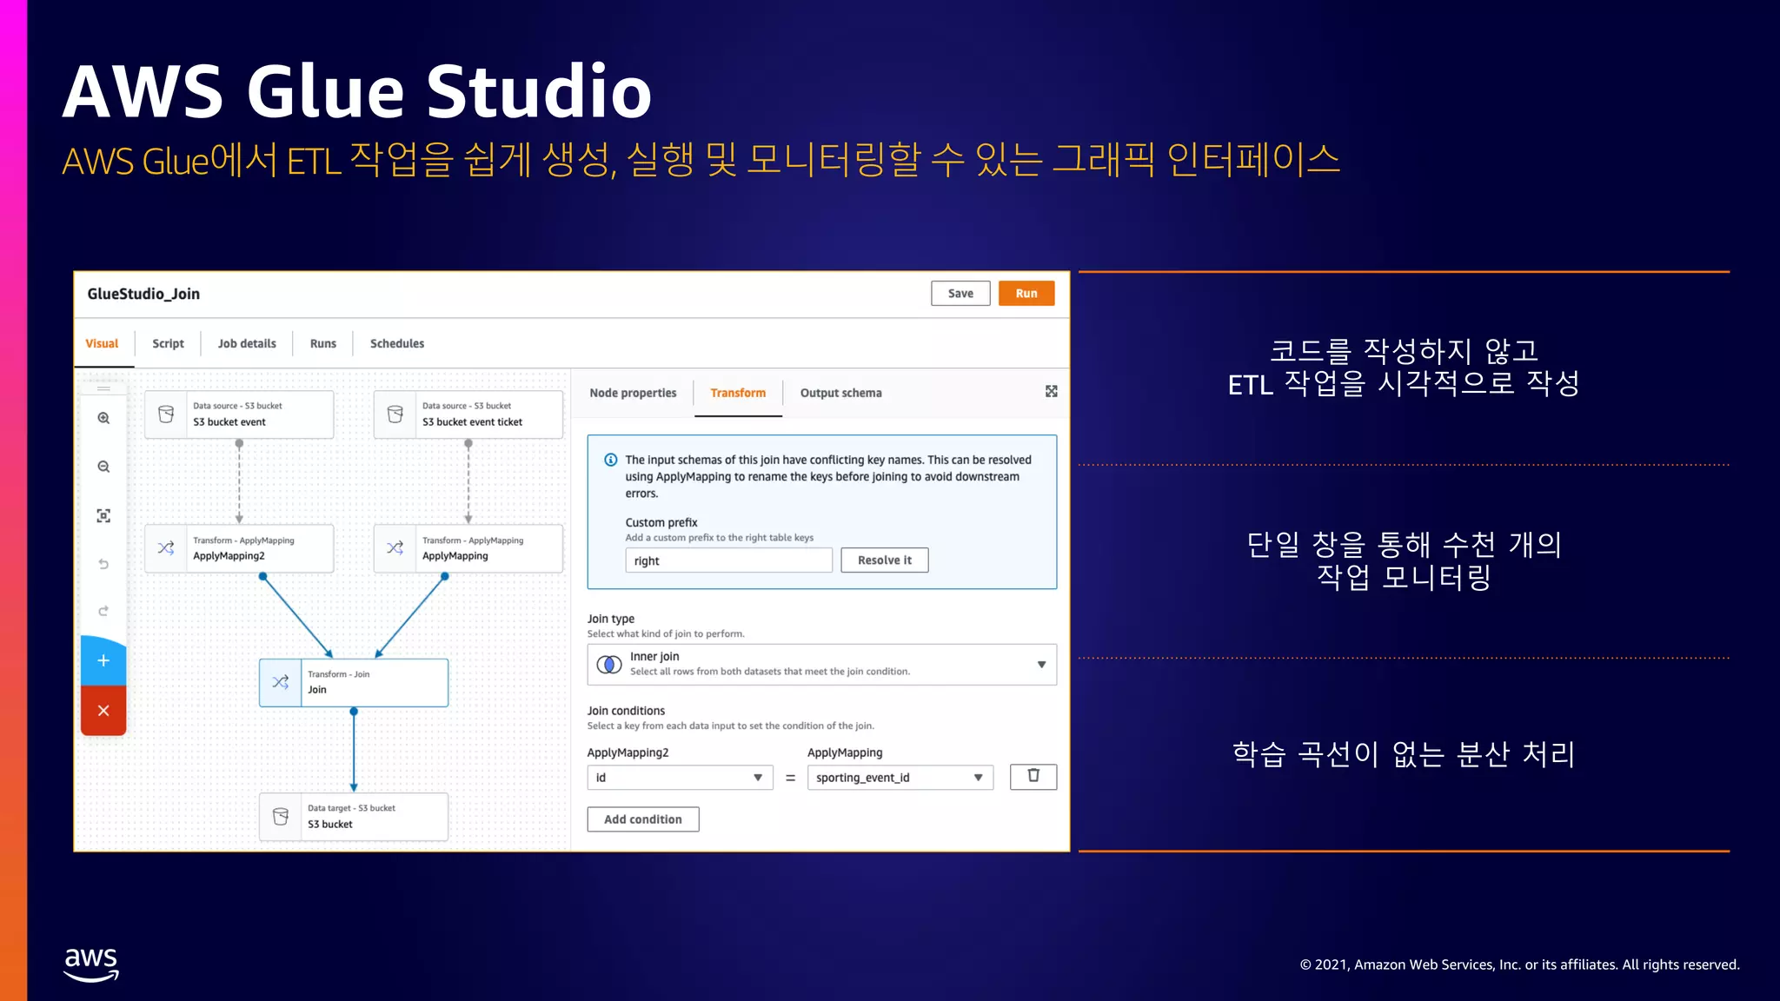The height and width of the screenshot is (1001, 1780).
Task: Click the zoom out magnifier icon
Action: click(x=103, y=467)
